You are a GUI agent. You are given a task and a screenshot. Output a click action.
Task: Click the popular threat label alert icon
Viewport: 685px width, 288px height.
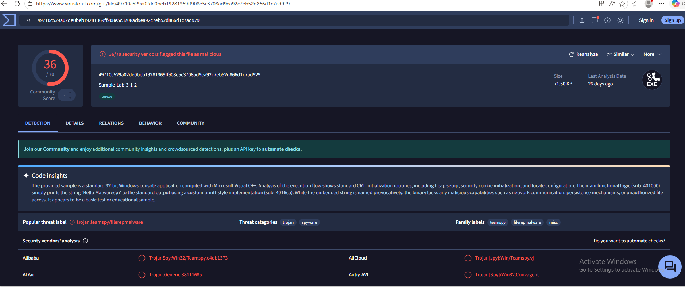click(72, 222)
